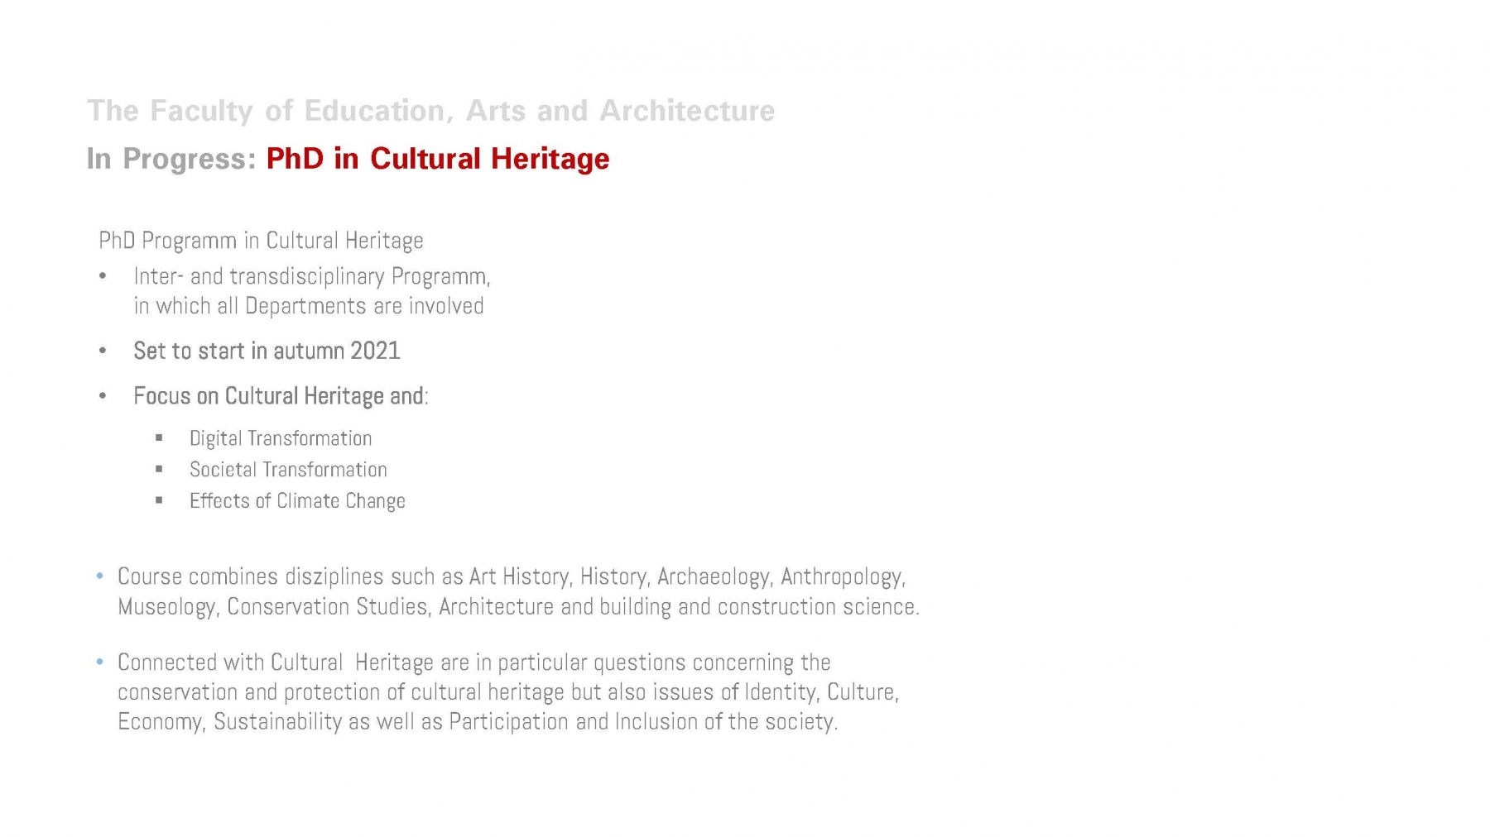Image resolution: width=1490 pixels, height=837 pixels.
Task: Click the red 'PhD in Cultural Heritage' title
Action: click(x=438, y=159)
